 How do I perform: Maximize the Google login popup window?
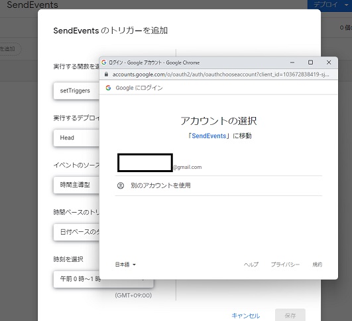310,62
